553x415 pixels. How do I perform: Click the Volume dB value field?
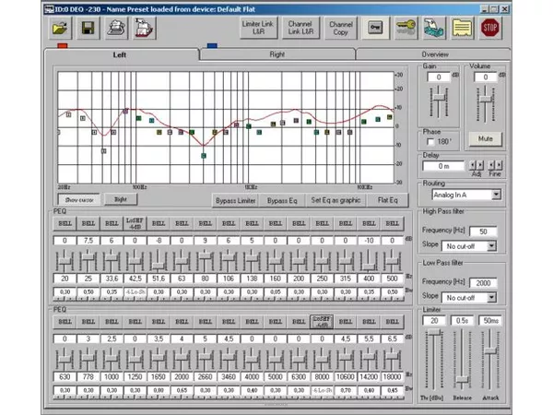coord(486,77)
